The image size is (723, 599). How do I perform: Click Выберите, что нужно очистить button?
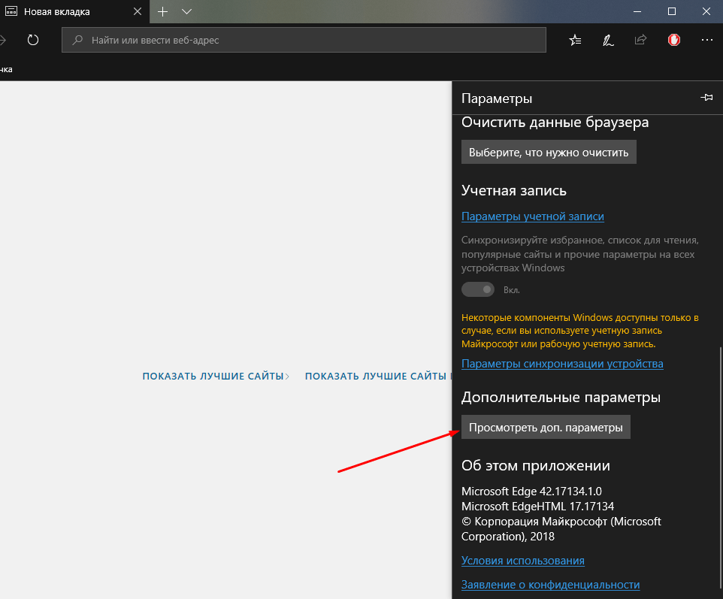click(x=549, y=152)
